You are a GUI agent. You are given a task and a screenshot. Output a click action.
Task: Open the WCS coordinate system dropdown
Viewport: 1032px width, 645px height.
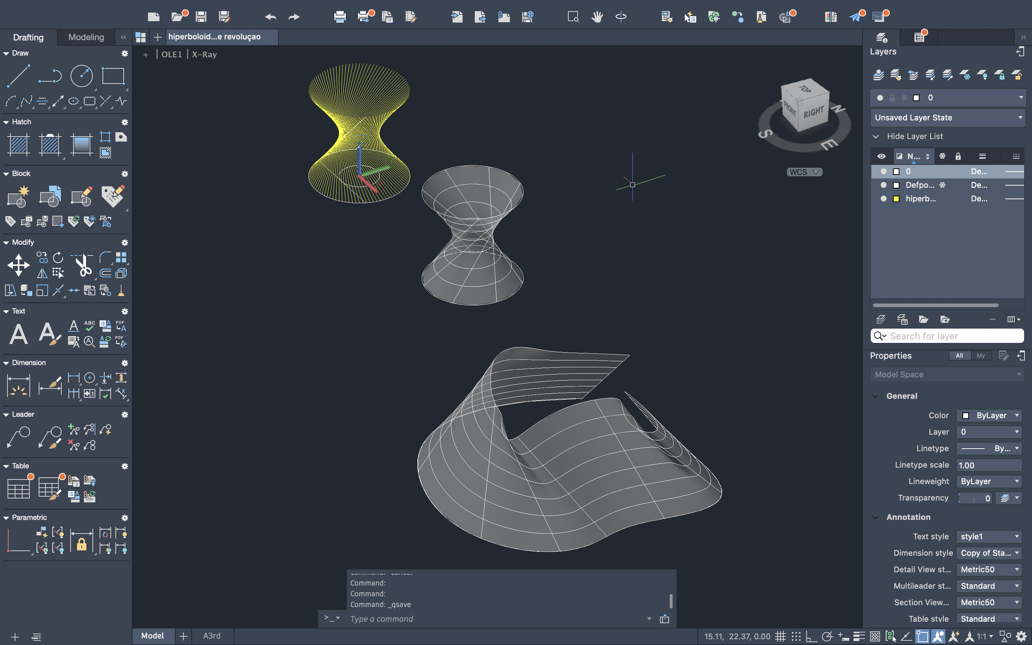pyautogui.click(x=804, y=172)
